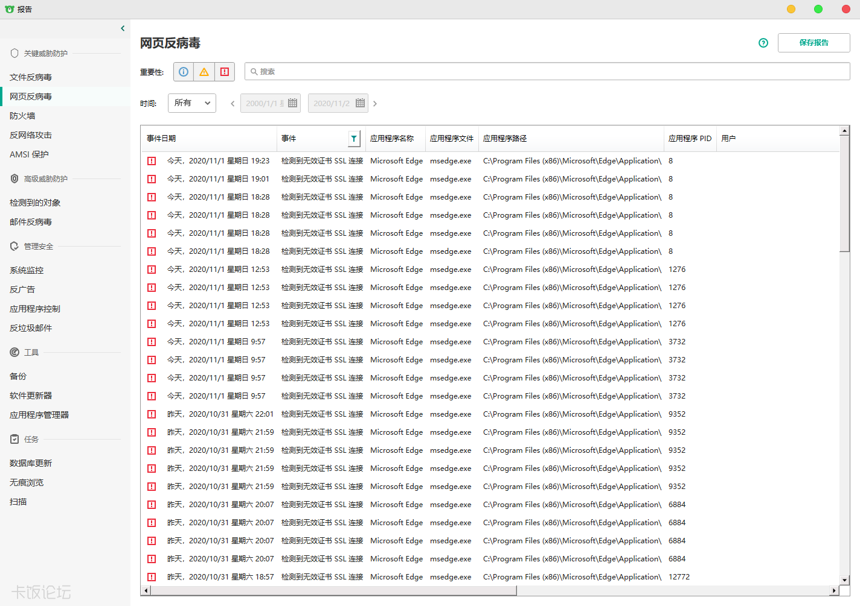Click the critical icon on the 19:01 row

(152, 179)
